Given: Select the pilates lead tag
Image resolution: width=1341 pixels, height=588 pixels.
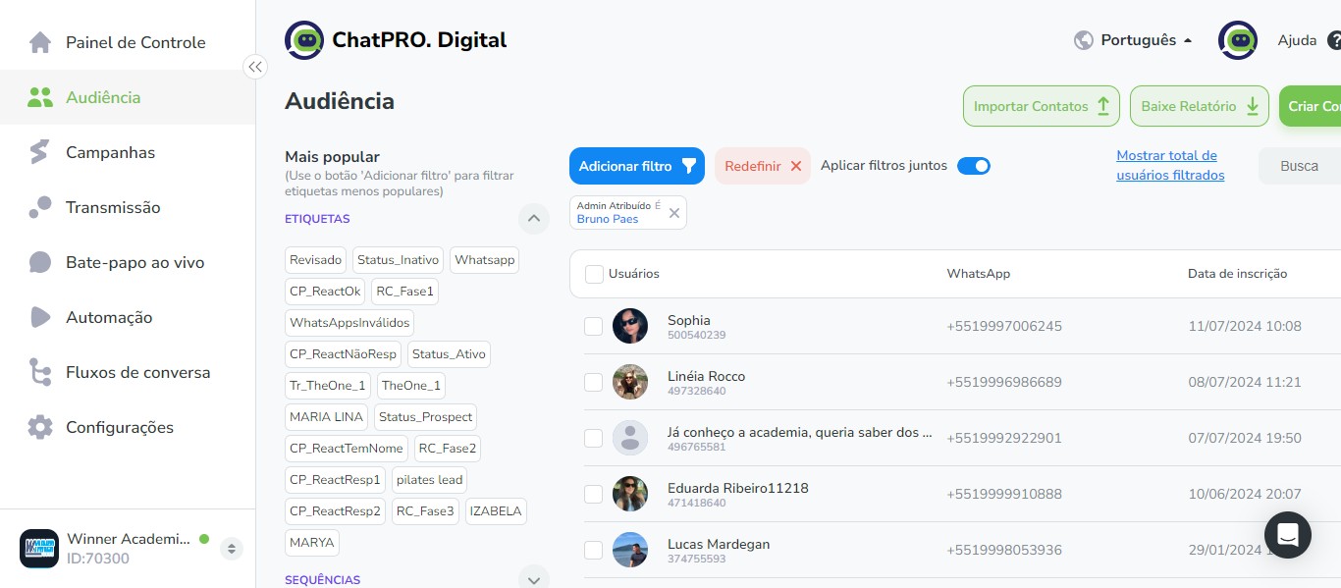Looking at the screenshot, I should [x=429, y=480].
